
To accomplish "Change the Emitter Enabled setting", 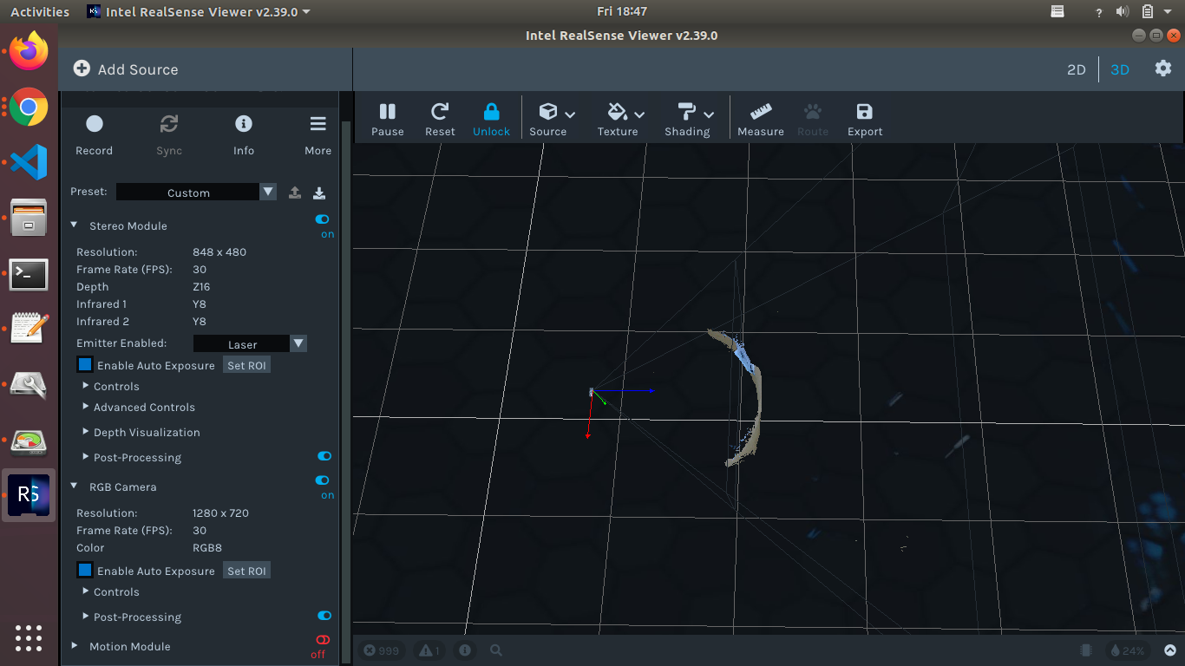I will pos(298,343).
